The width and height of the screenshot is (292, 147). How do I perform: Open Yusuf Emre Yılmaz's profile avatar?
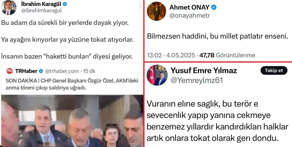coord(157,75)
